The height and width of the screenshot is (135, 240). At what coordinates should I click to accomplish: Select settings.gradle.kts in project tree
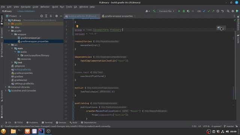[x=24, y=84]
